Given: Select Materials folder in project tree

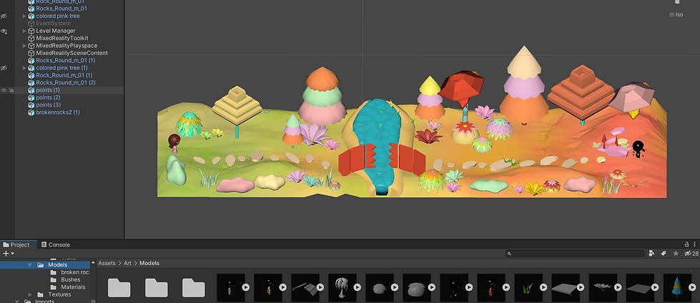Looking at the screenshot, I should click(73, 287).
